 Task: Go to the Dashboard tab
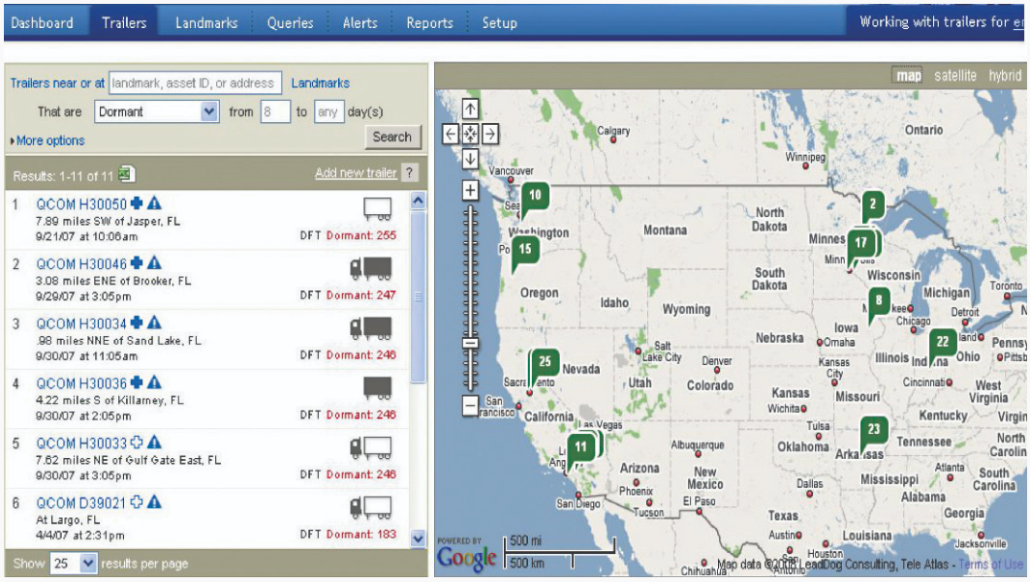[x=42, y=22]
